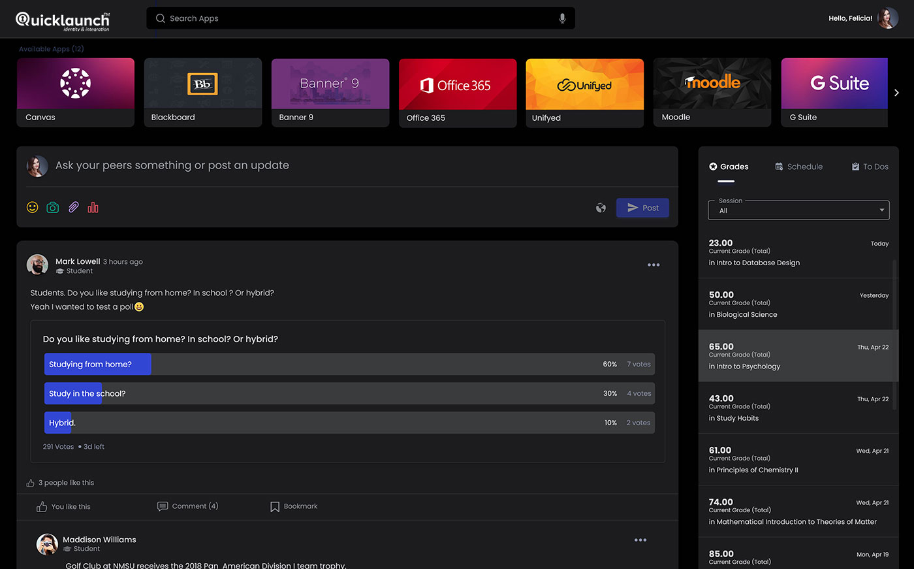Open Maddison Williams' post options menu

(640, 540)
